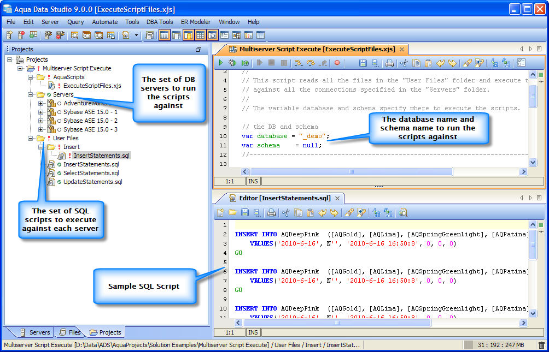Toggle the hierarchy diagram view button in main toolbar
This screenshot has width=549, height=352.
236,35
